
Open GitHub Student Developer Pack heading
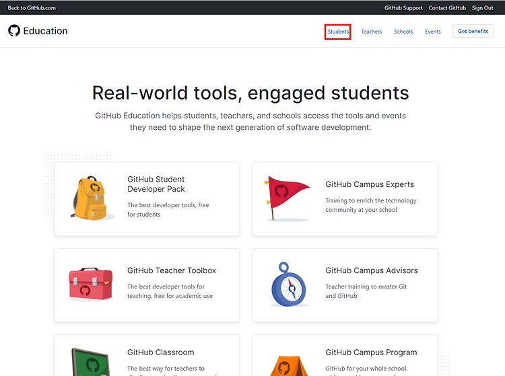click(x=156, y=184)
